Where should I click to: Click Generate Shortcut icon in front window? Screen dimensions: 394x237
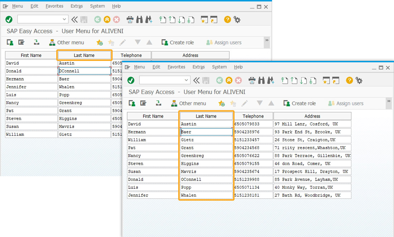point(336,80)
